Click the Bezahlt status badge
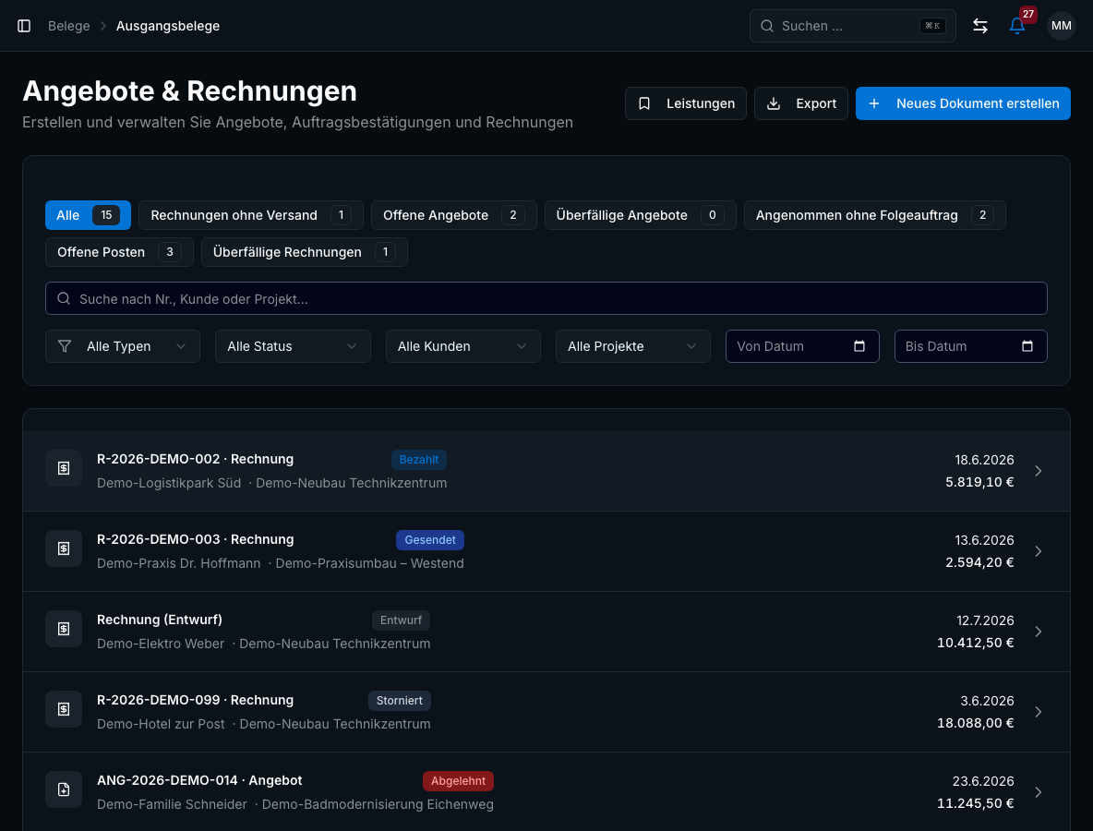 (x=419, y=460)
